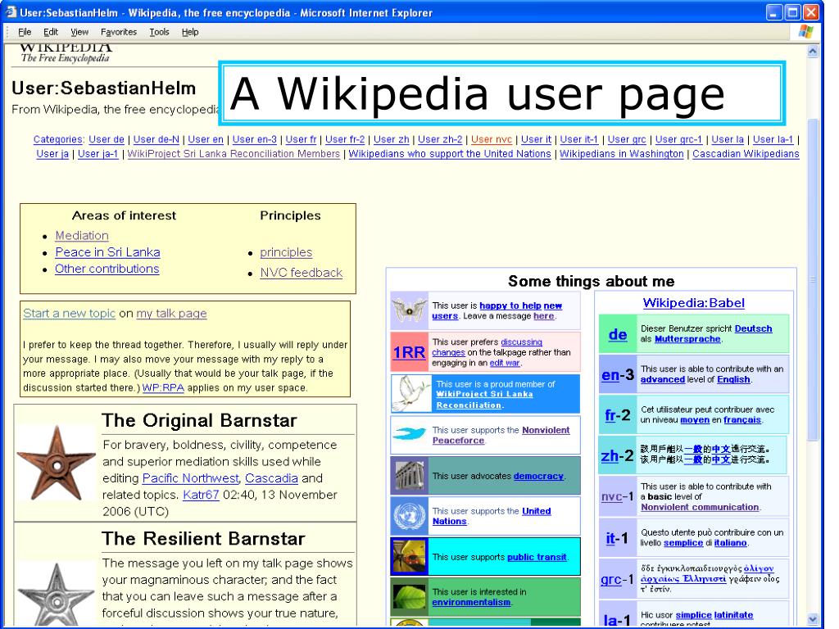
Task: Click the Original Barnstar bronze star image
Action: click(x=56, y=464)
